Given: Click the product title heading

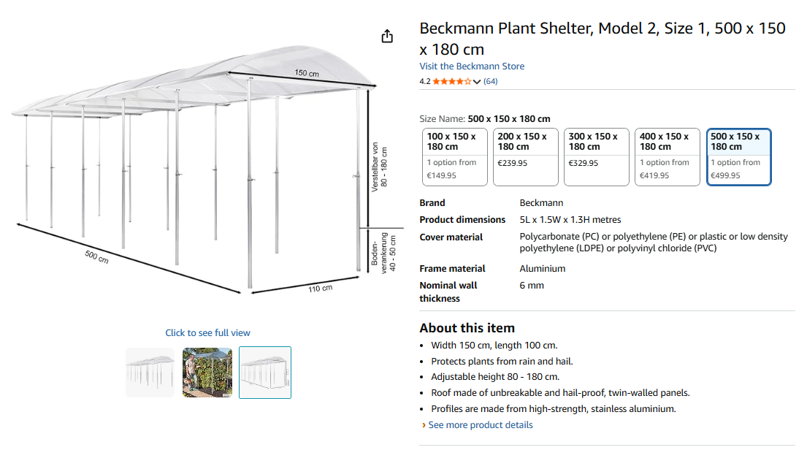Looking at the screenshot, I should 603,39.
